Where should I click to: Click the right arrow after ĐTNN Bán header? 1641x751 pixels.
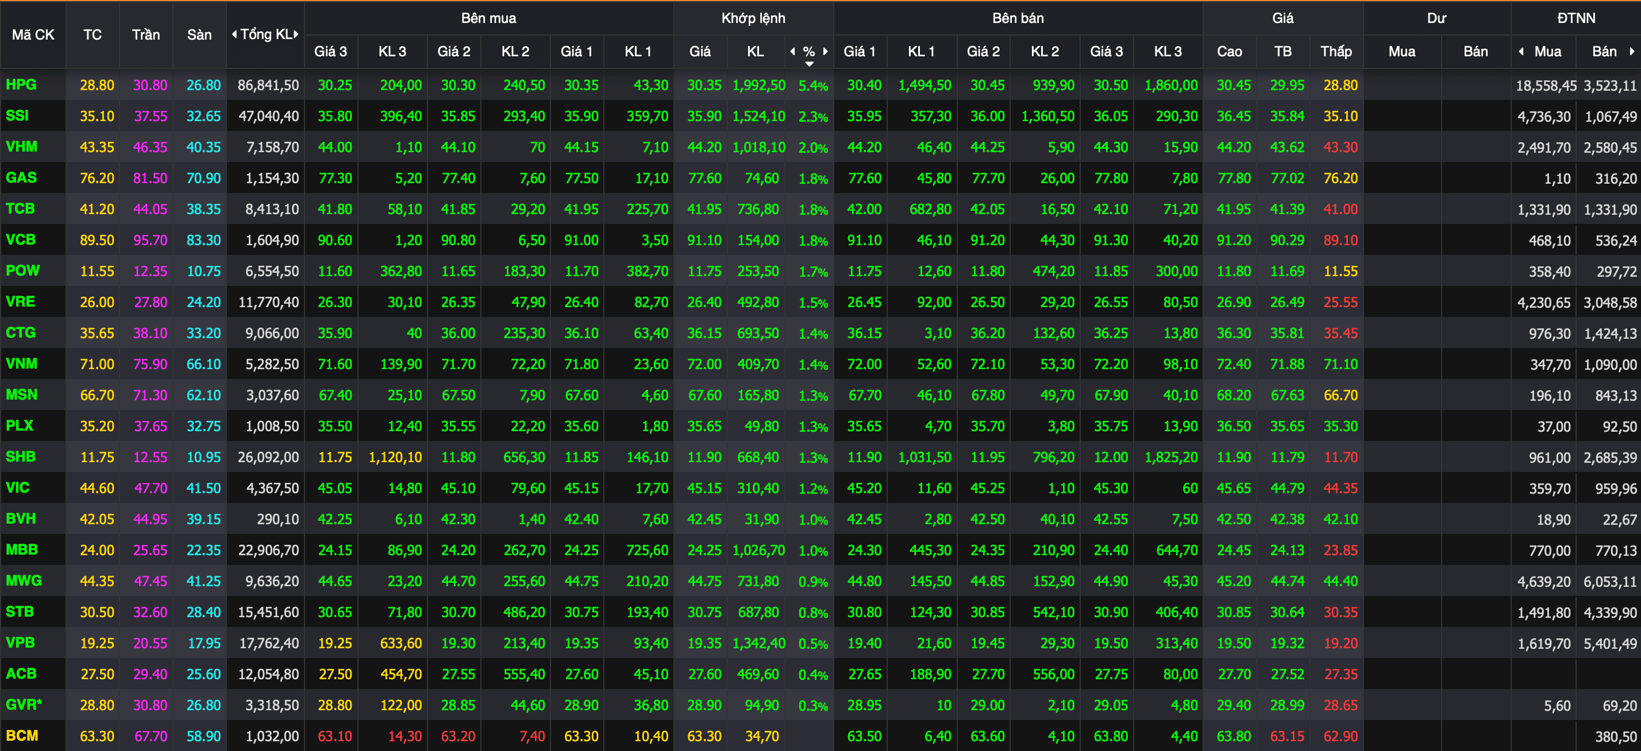click(1631, 52)
